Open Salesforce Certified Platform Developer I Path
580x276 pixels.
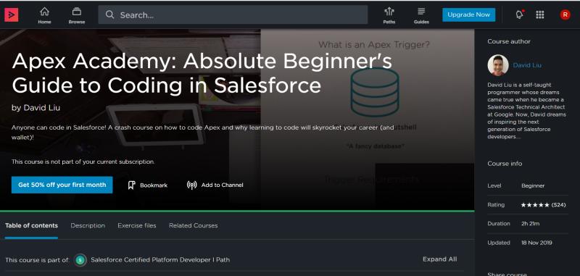click(x=160, y=260)
